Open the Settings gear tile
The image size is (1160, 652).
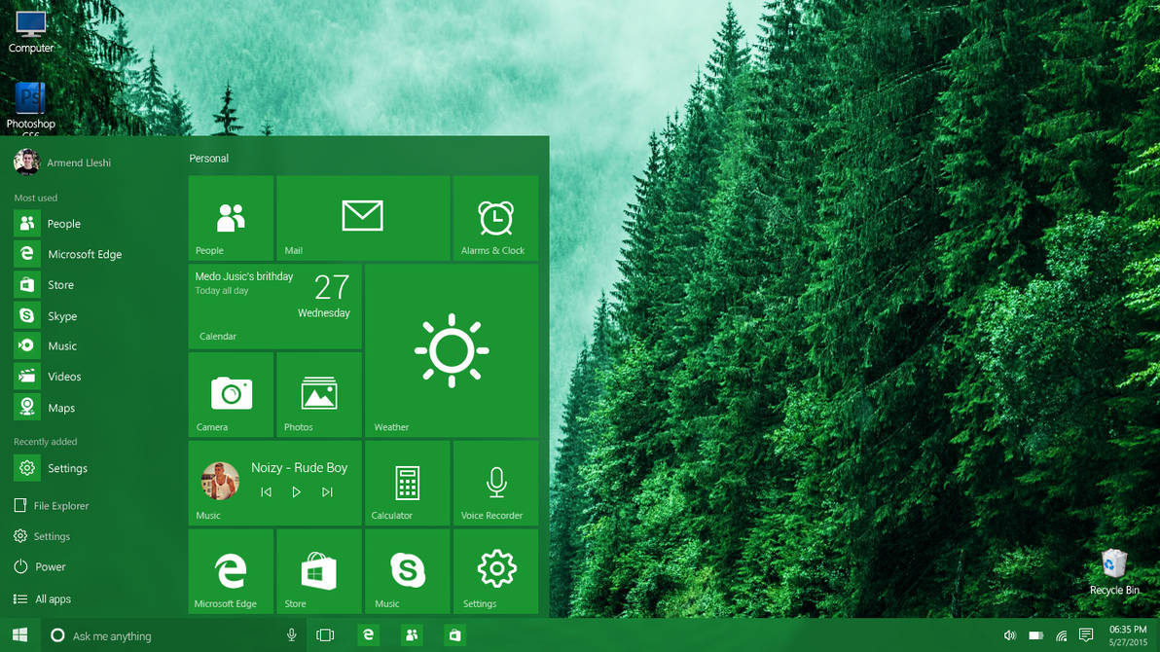(x=495, y=570)
